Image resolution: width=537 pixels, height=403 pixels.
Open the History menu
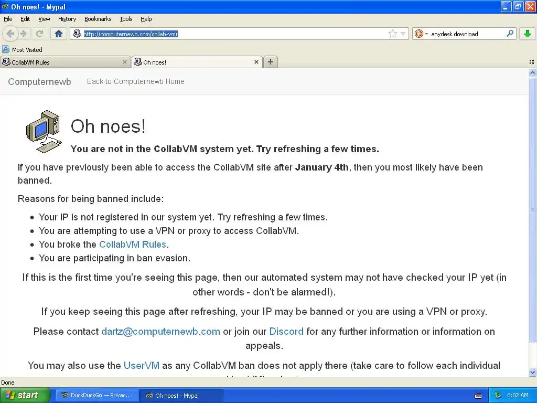(x=67, y=19)
